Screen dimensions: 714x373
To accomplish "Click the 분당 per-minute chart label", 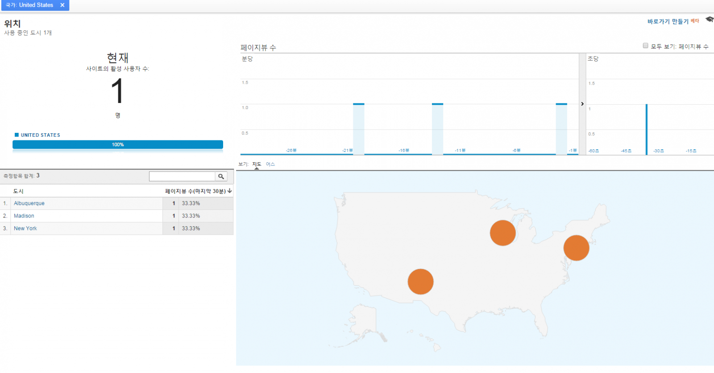I will point(247,59).
